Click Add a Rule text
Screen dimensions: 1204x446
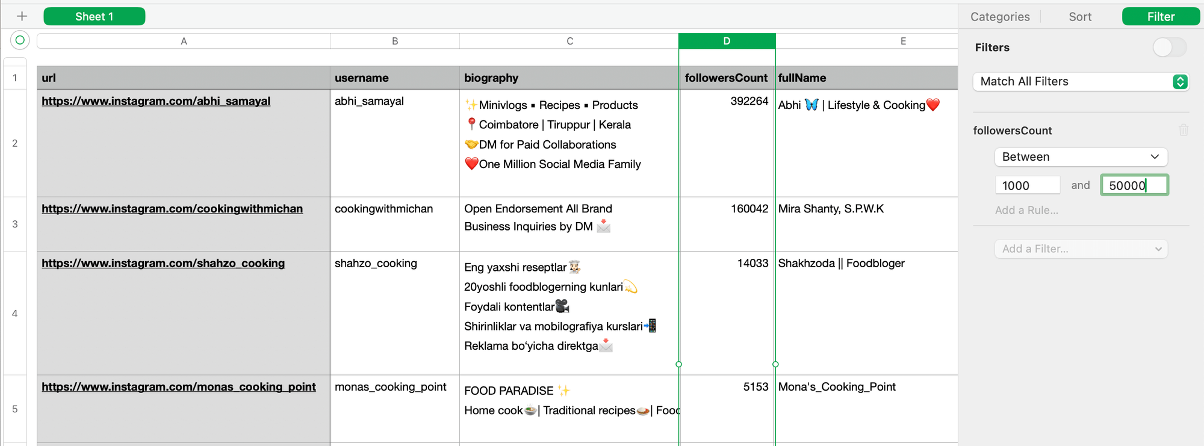coord(1026,210)
